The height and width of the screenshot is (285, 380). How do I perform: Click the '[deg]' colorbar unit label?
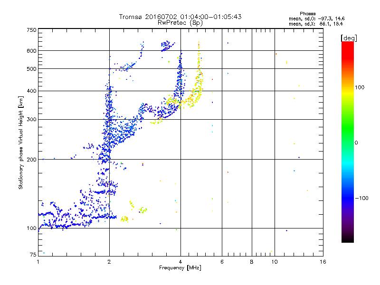click(349, 38)
